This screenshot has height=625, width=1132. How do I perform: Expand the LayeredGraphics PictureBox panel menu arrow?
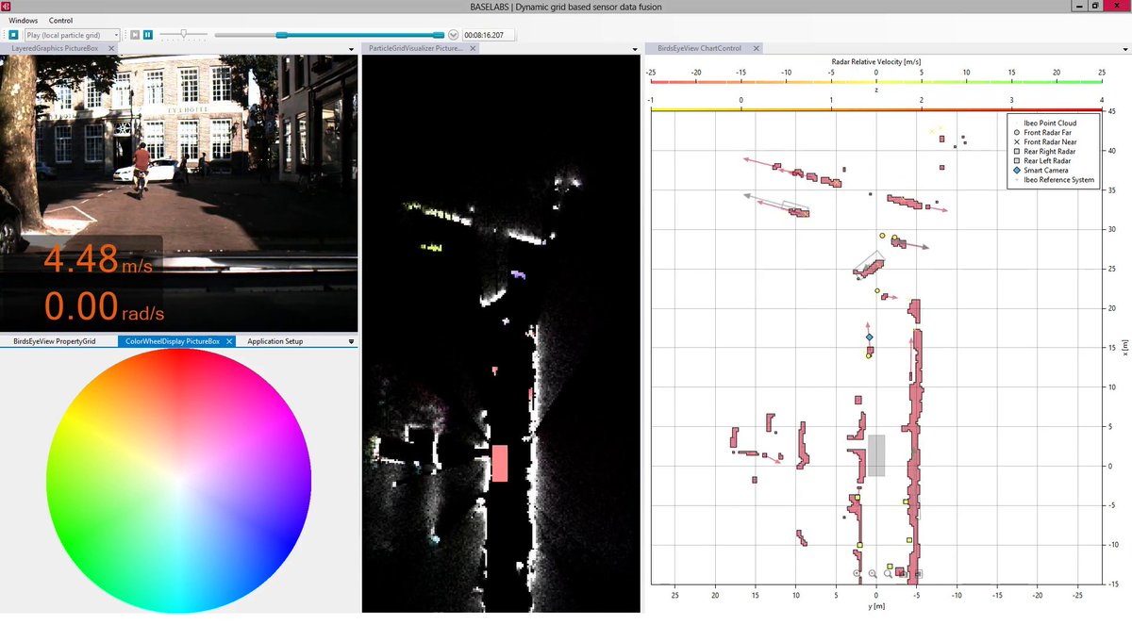[x=349, y=48]
